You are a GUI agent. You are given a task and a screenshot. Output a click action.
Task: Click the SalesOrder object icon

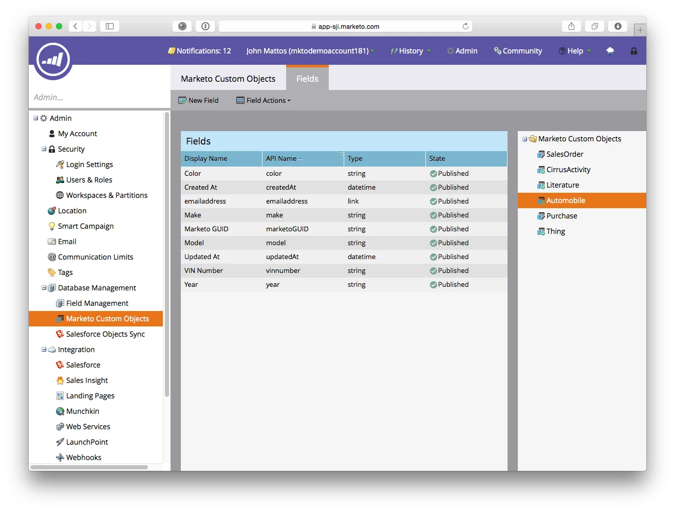(x=541, y=154)
